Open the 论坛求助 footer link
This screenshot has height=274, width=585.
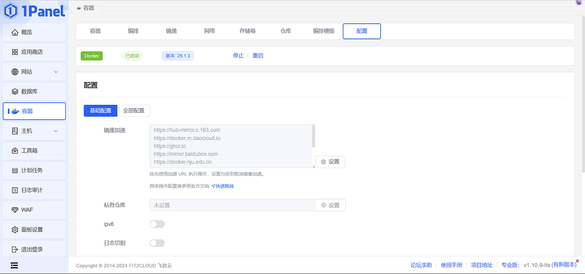[x=421, y=265]
